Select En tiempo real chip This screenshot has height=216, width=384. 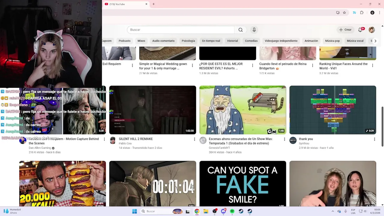211,41
